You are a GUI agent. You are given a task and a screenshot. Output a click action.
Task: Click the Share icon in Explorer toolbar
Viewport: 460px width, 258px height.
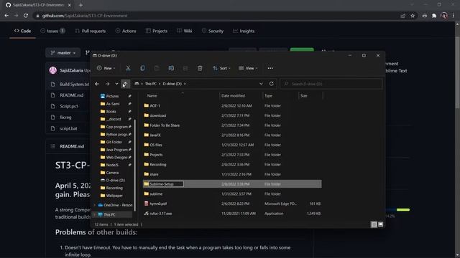185,68
